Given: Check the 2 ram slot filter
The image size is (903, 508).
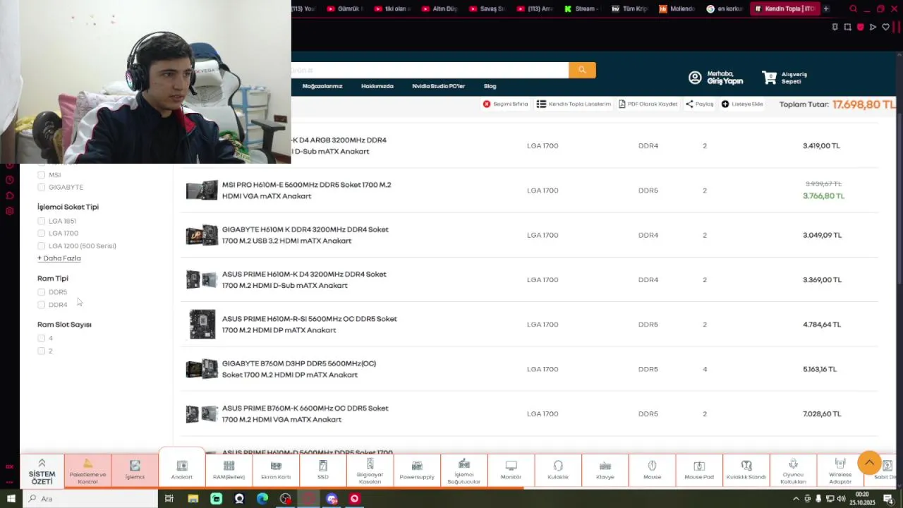Looking at the screenshot, I should [x=41, y=351].
